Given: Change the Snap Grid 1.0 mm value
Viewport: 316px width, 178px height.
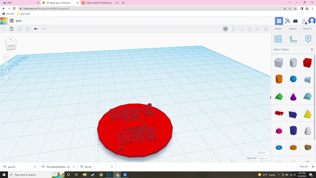Looking at the screenshot, I should tap(263, 158).
